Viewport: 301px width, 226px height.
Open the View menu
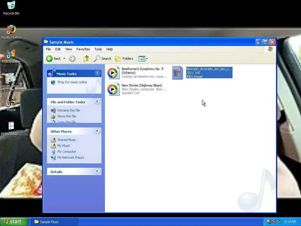coord(68,49)
